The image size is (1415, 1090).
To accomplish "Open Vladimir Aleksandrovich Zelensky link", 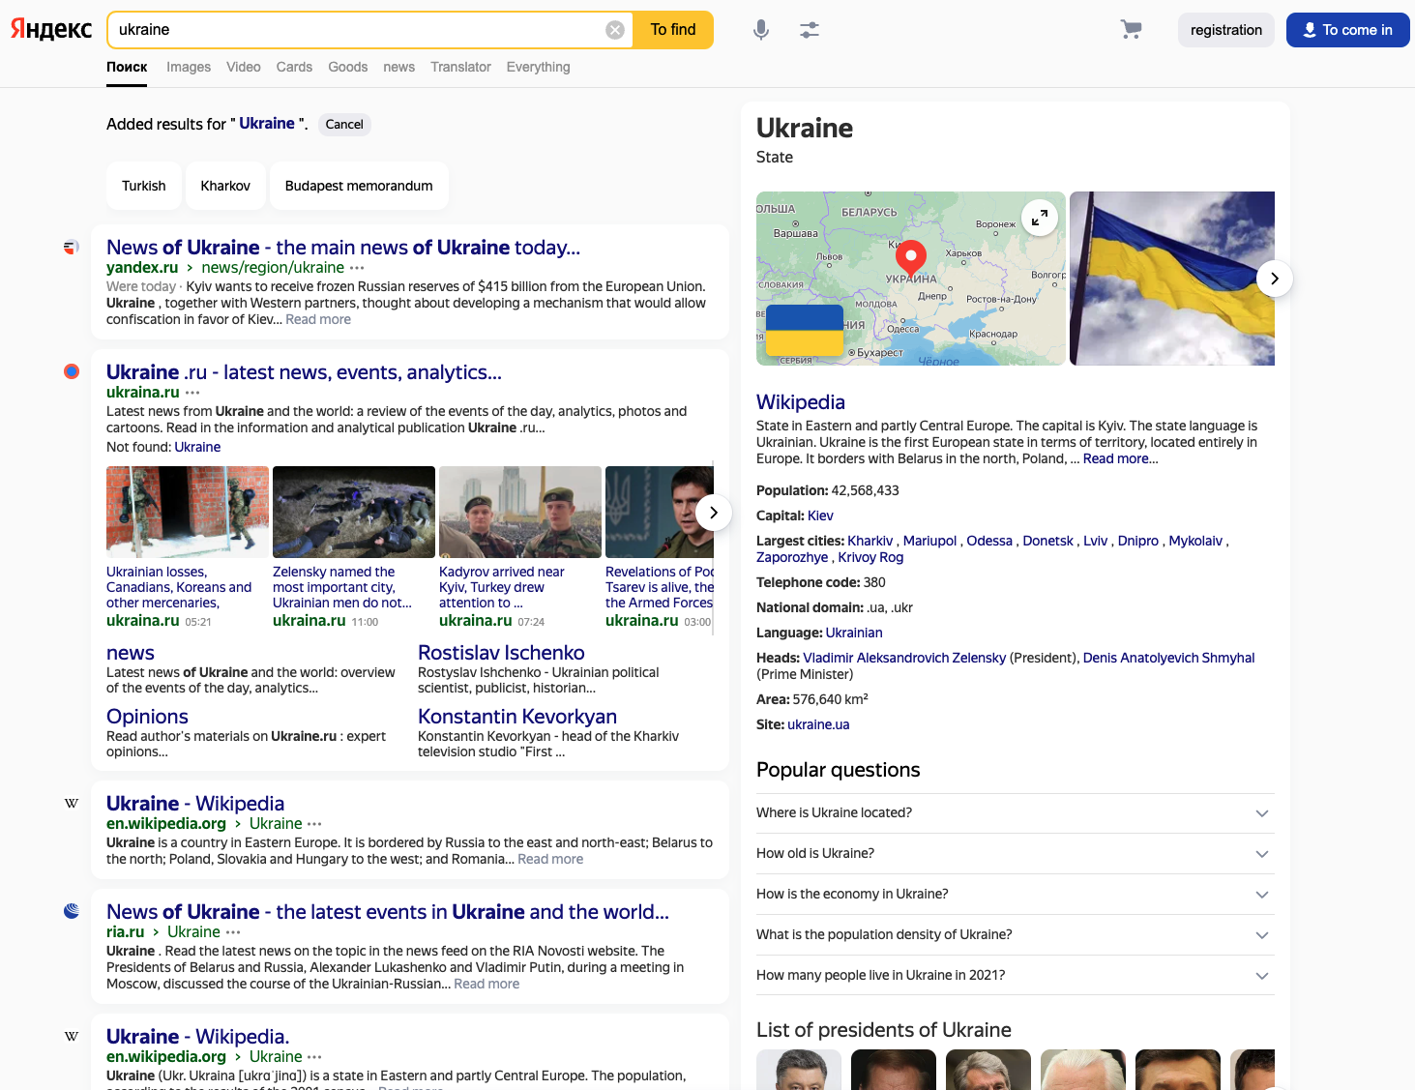I will [904, 658].
